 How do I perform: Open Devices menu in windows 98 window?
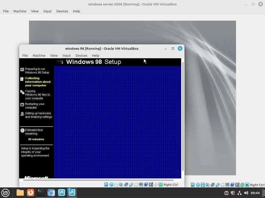click(82, 55)
